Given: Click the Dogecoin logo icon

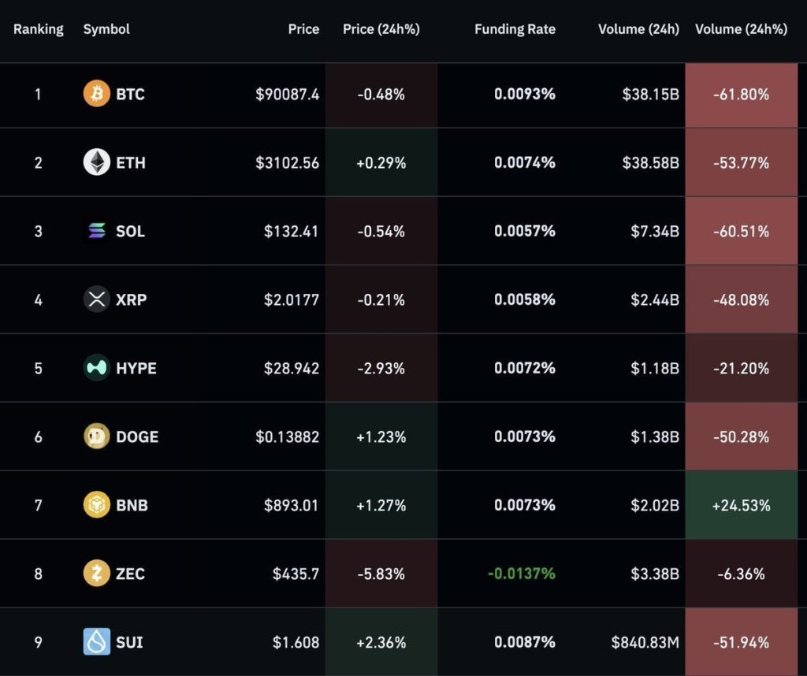Looking at the screenshot, I should point(97,436).
